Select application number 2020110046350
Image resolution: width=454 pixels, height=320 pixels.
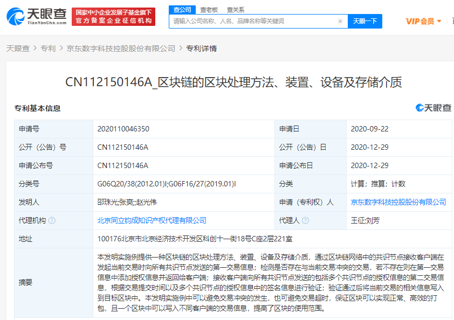(123, 129)
